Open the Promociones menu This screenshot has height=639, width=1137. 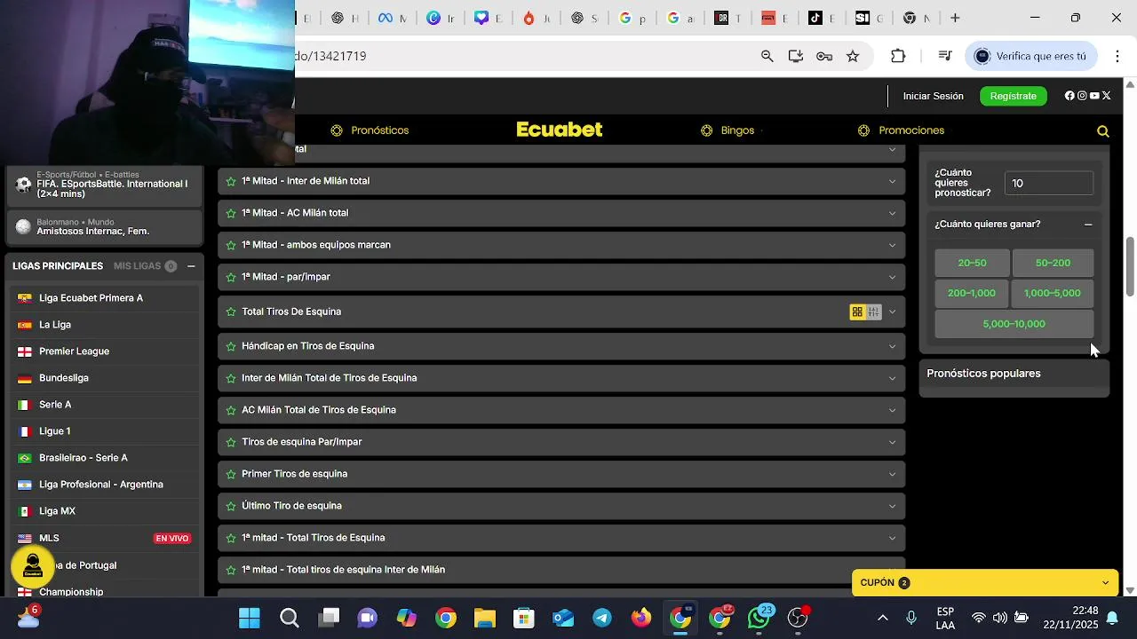[x=901, y=130]
